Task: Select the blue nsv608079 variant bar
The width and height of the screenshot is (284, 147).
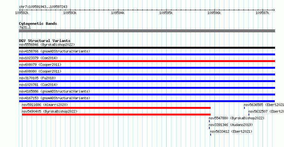Action: pyautogui.click(x=147, y=68)
